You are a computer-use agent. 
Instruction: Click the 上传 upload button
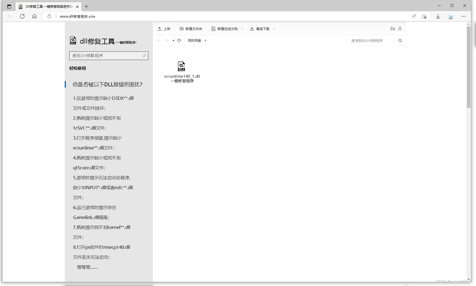[x=164, y=29]
